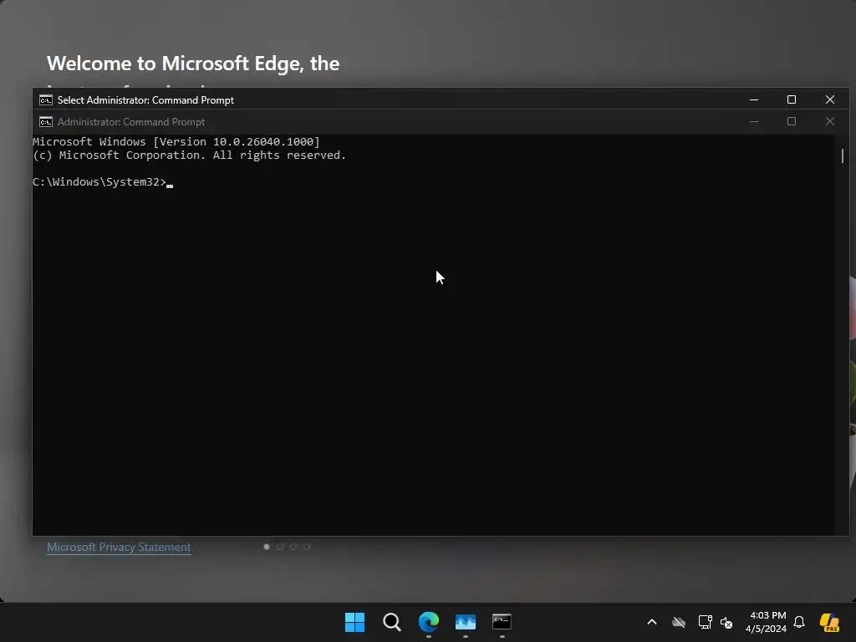Maximize the rear Administrator Command Prompt window
The image size is (856, 642).
pyautogui.click(x=792, y=122)
